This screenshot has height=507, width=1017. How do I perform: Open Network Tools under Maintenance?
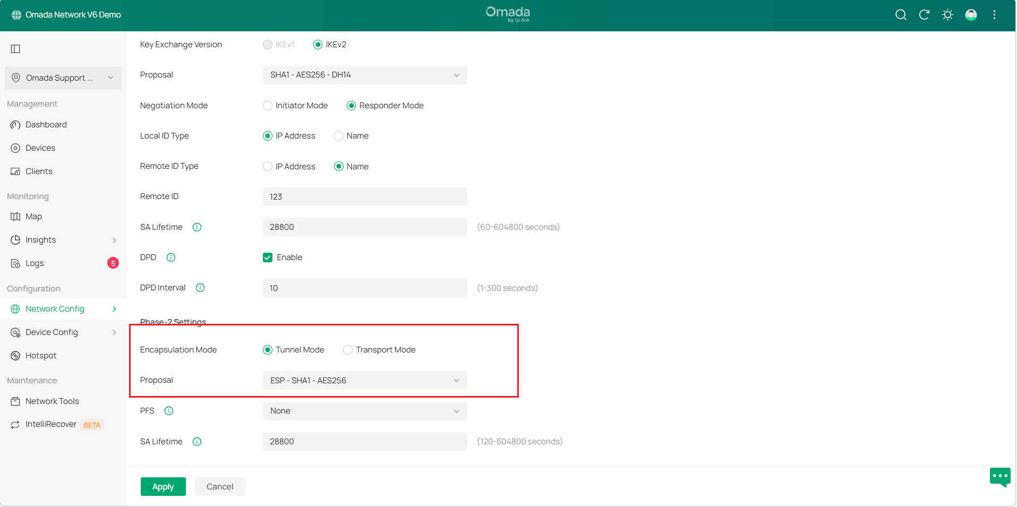pos(52,401)
